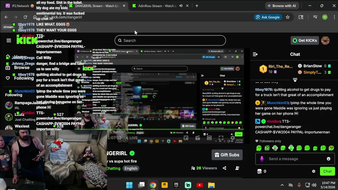Click the green Chat send button
This screenshot has height=190, width=338.
pyautogui.click(x=327, y=171)
